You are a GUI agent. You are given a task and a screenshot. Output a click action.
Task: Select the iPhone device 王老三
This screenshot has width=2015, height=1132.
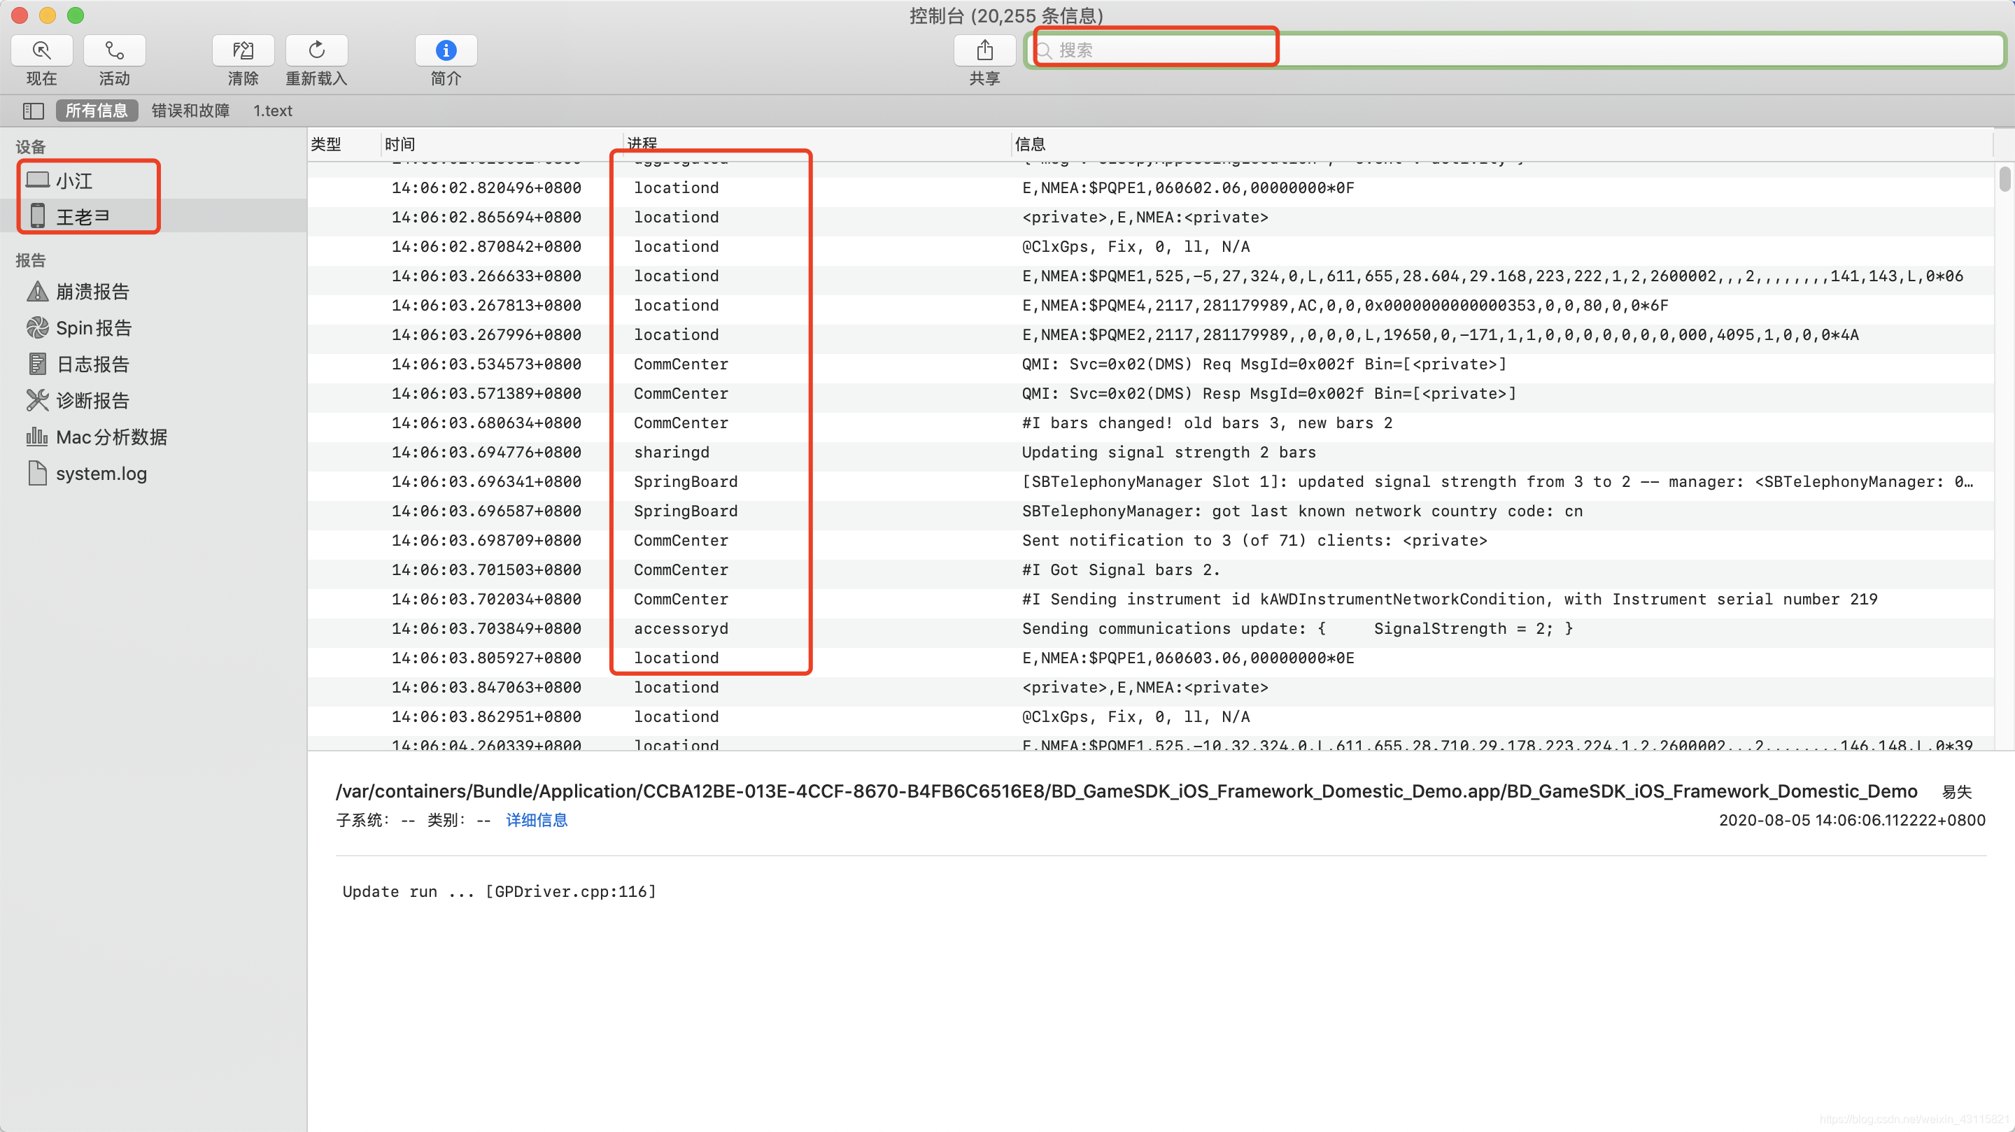[81, 217]
